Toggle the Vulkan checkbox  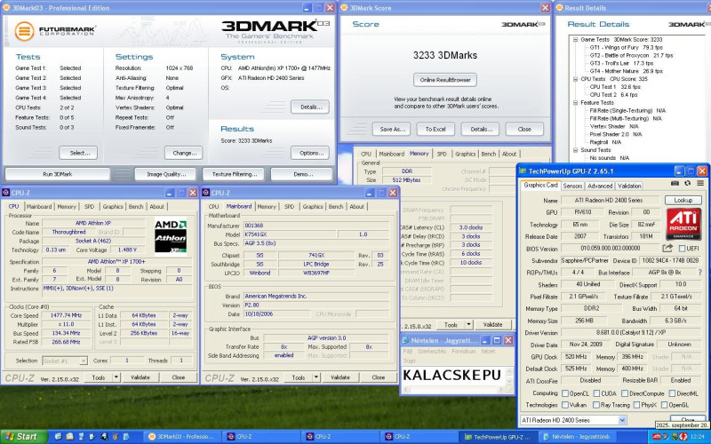pos(565,405)
